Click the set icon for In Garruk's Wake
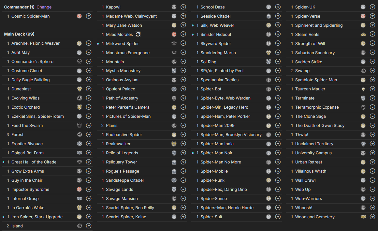The height and width of the screenshot is (231, 378). pyautogui.click(x=79, y=208)
